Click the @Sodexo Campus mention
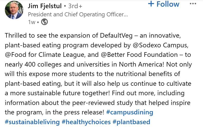 (160, 45)
